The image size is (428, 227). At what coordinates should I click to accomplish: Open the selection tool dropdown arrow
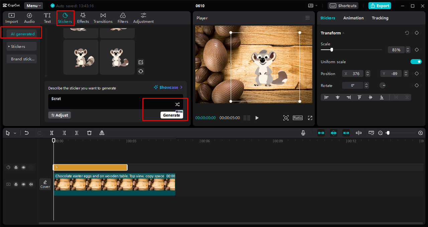(15, 133)
